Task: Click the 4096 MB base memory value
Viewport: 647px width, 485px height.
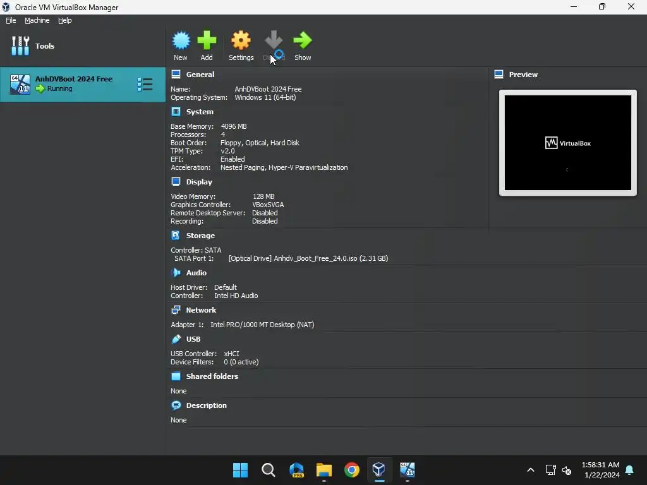Action: tap(234, 126)
